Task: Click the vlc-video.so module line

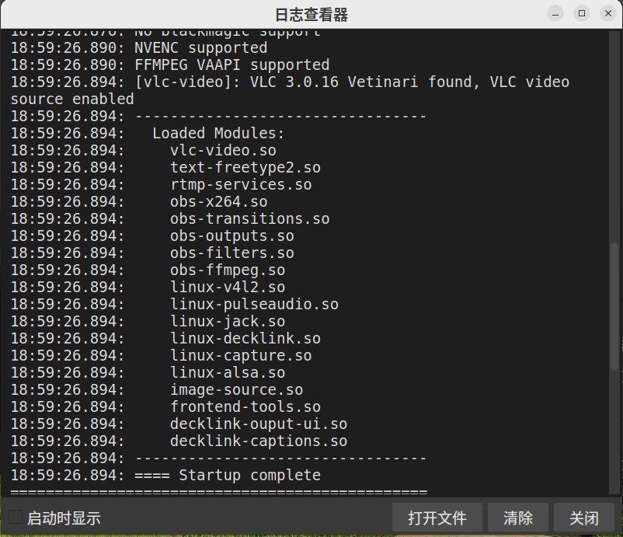Action: tap(144, 151)
